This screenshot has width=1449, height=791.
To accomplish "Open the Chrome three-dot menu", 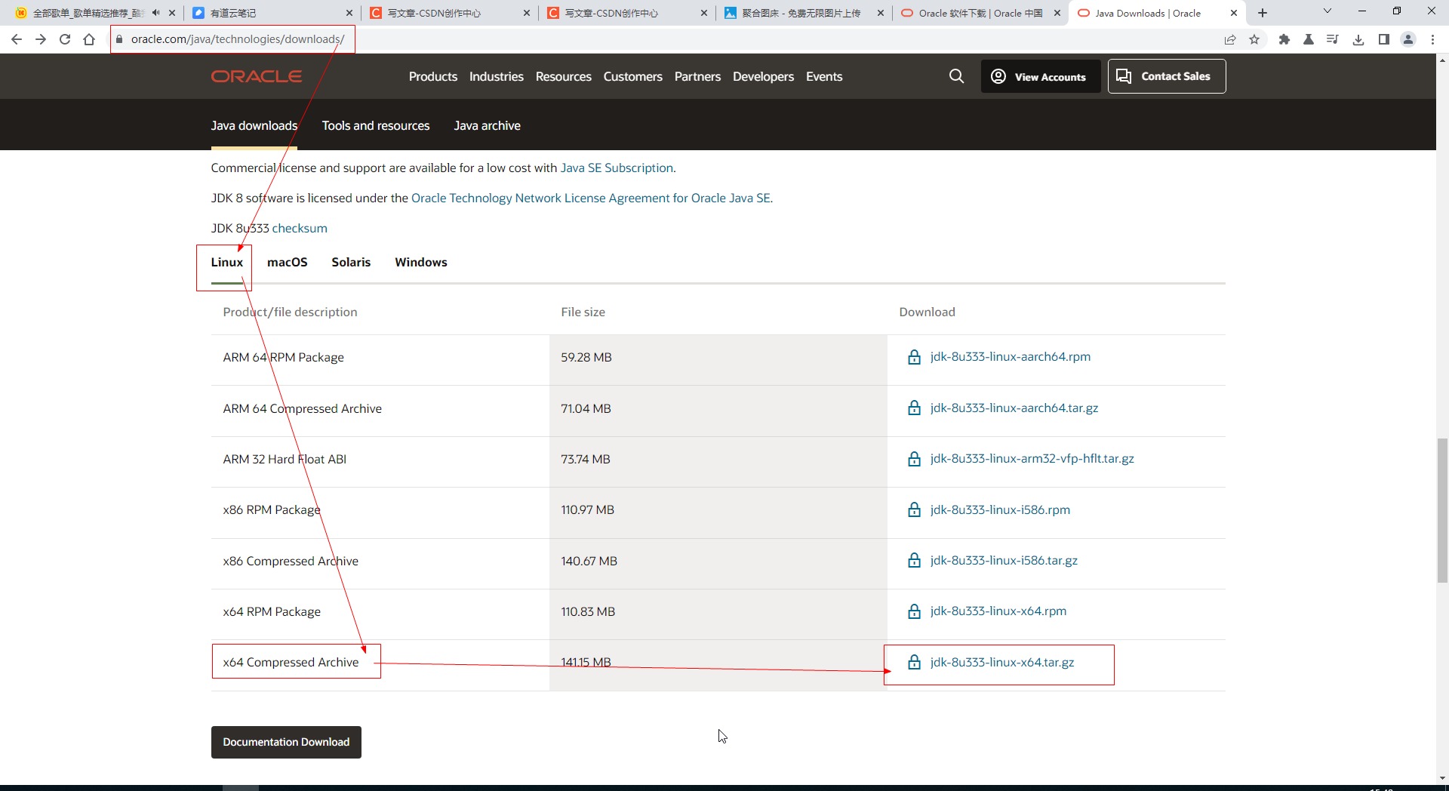I will click(x=1432, y=39).
